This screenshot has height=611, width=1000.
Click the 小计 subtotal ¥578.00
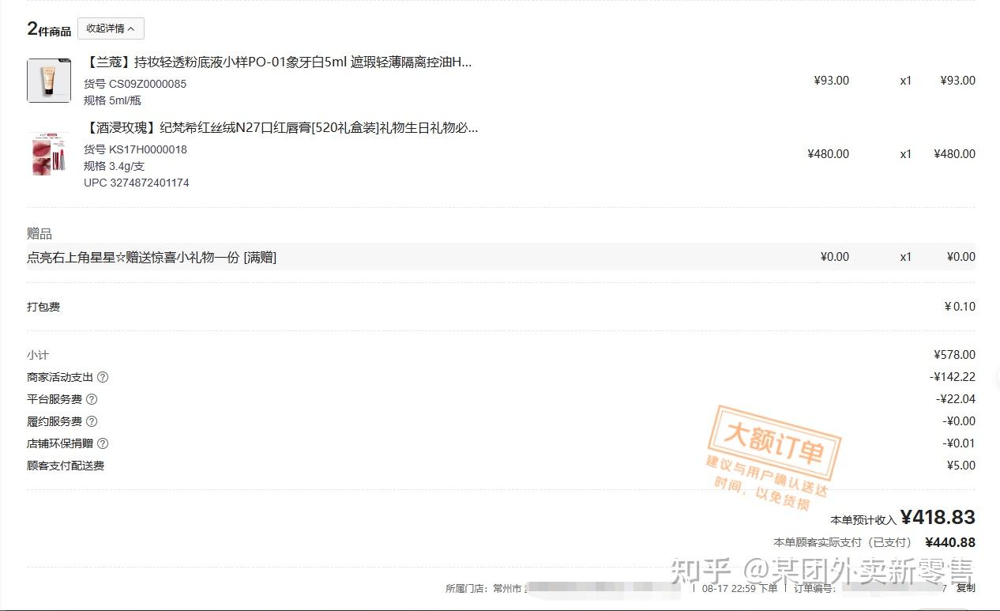click(x=954, y=356)
